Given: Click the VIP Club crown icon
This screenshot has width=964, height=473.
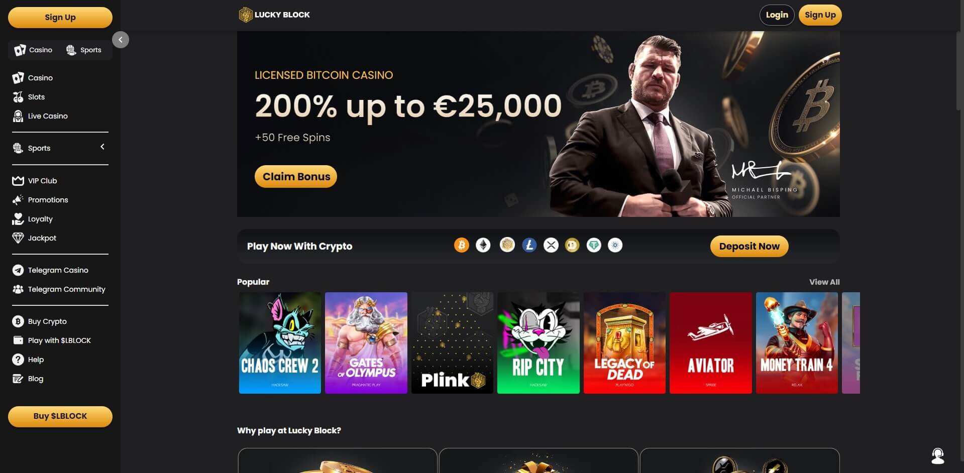Looking at the screenshot, I should point(18,181).
